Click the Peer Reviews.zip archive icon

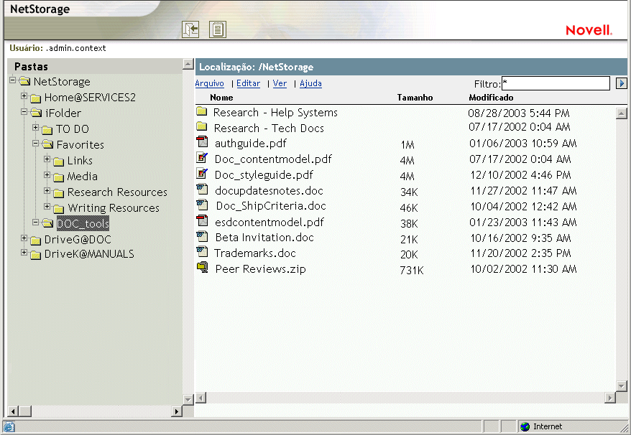pyautogui.click(x=203, y=267)
